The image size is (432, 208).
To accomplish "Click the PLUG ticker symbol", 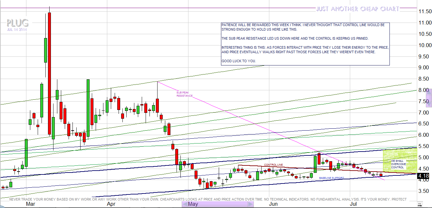I will 17,23.
